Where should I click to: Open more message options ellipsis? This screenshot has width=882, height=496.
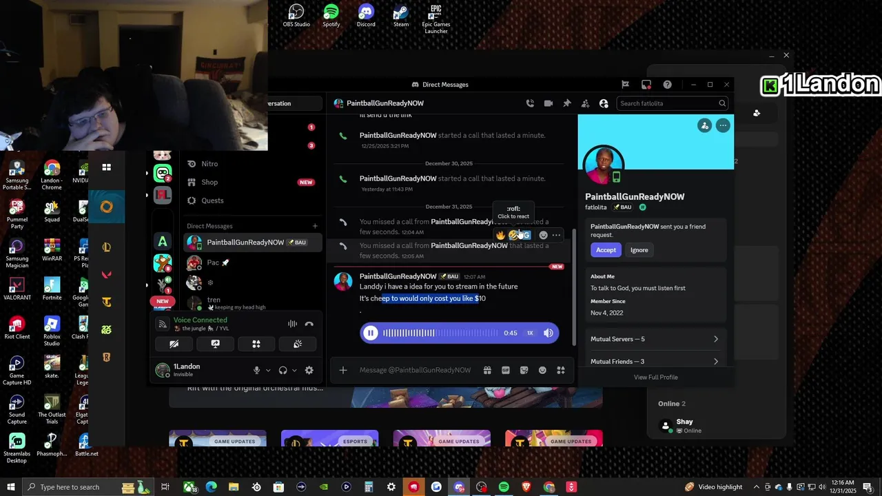click(x=556, y=235)
